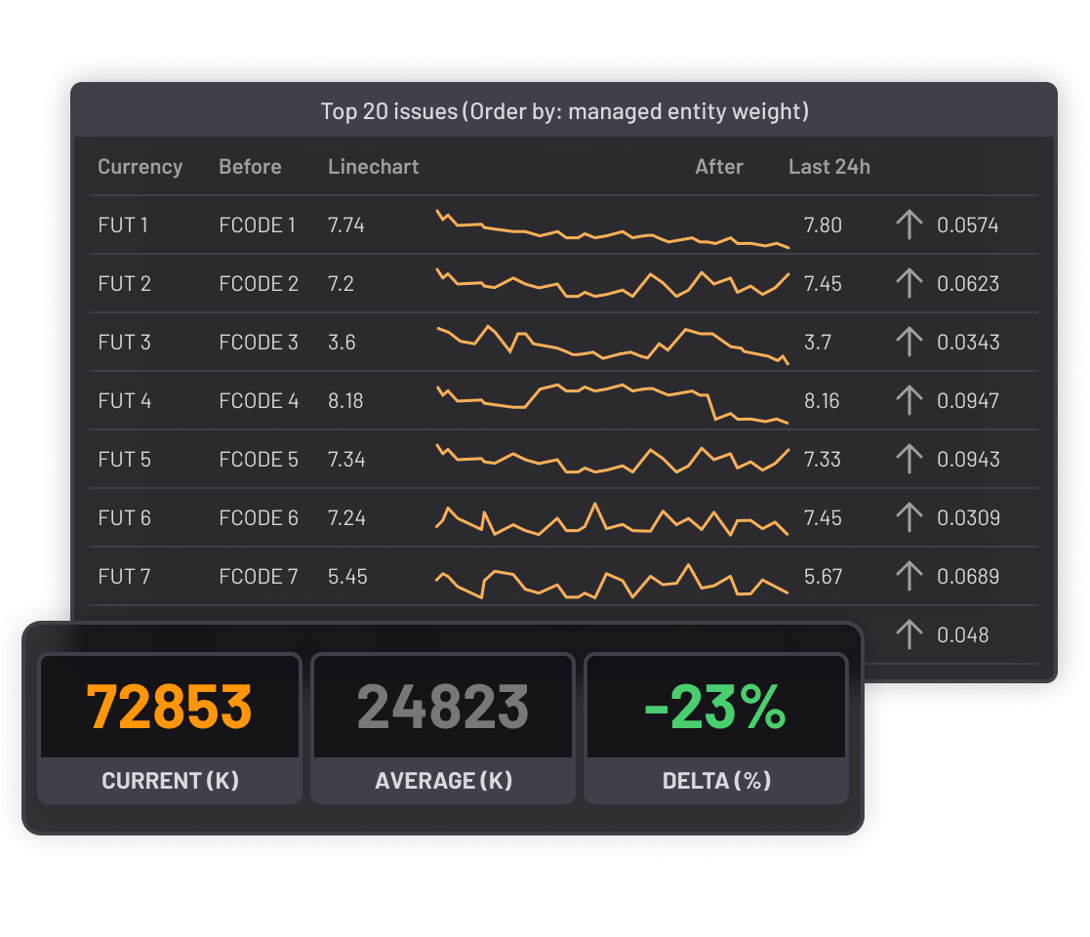Click the FCODE 3 cell
The height and width of the screenshot is (937, 1090).
coord(259,343)
